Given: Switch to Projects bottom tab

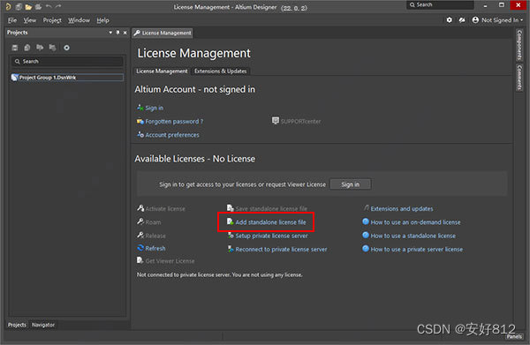Looking at the screenshot, I should pos(17,325).
